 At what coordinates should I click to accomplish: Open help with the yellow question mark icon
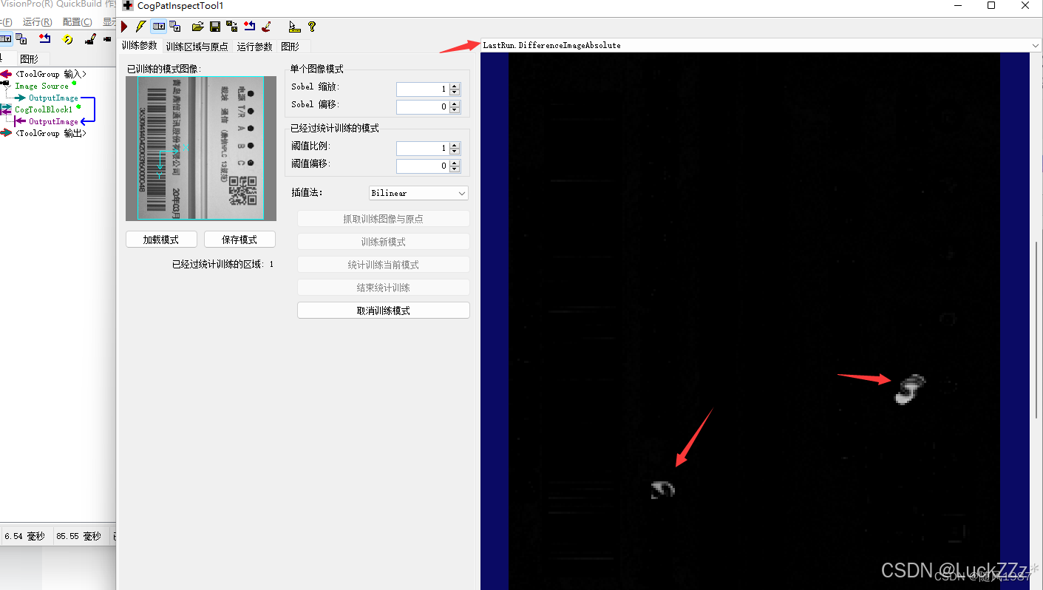coord(312,27)
